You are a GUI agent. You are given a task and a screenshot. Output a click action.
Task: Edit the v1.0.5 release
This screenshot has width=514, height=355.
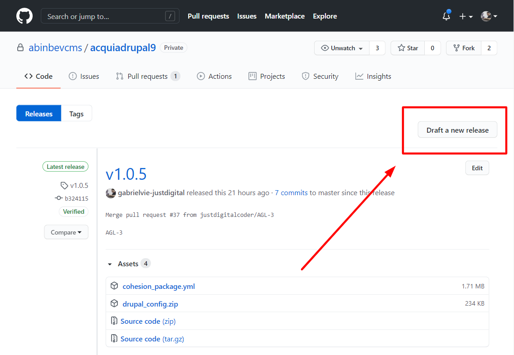click(477, 168)
